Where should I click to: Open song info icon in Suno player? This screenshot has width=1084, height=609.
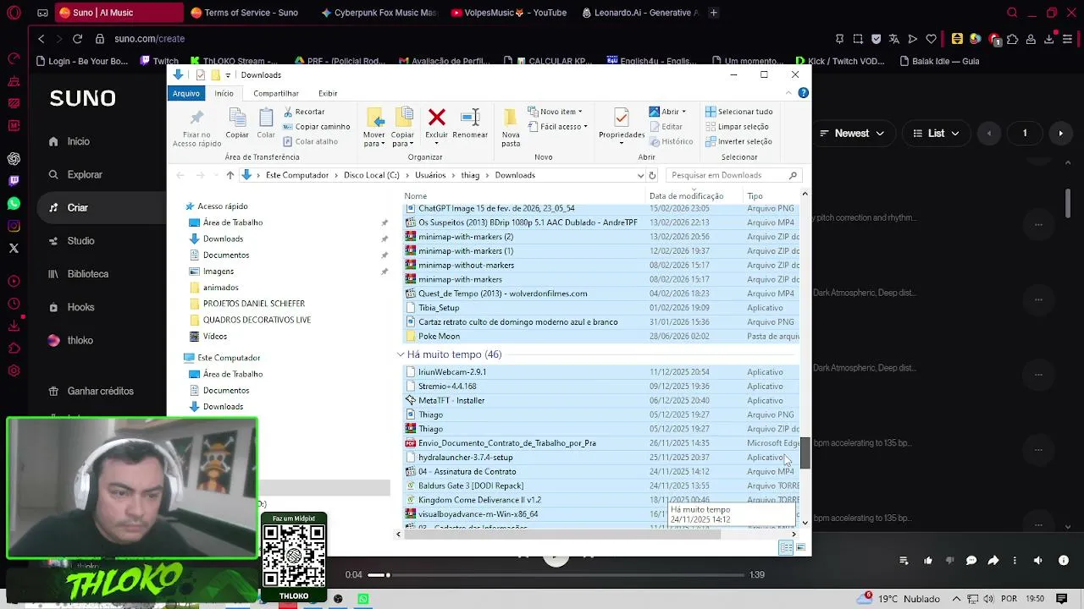[1064, 560]
